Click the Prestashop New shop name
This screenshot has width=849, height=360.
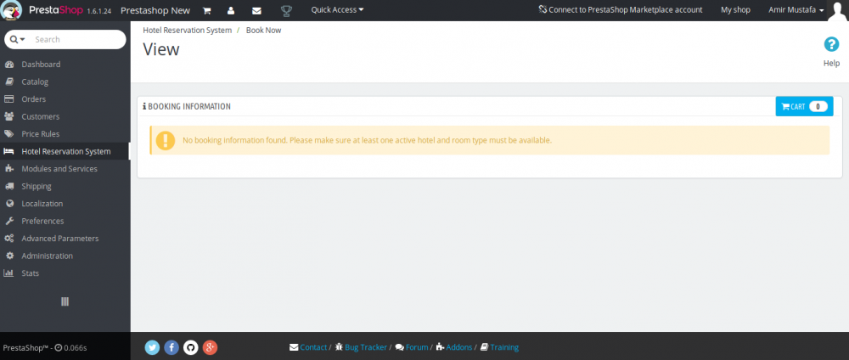point(155,10)
